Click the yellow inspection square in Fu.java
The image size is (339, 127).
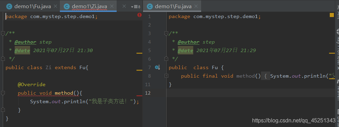point(332,15)
